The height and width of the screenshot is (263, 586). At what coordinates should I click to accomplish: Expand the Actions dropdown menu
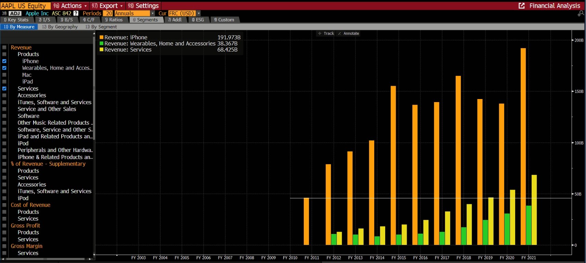click(70, 6)
